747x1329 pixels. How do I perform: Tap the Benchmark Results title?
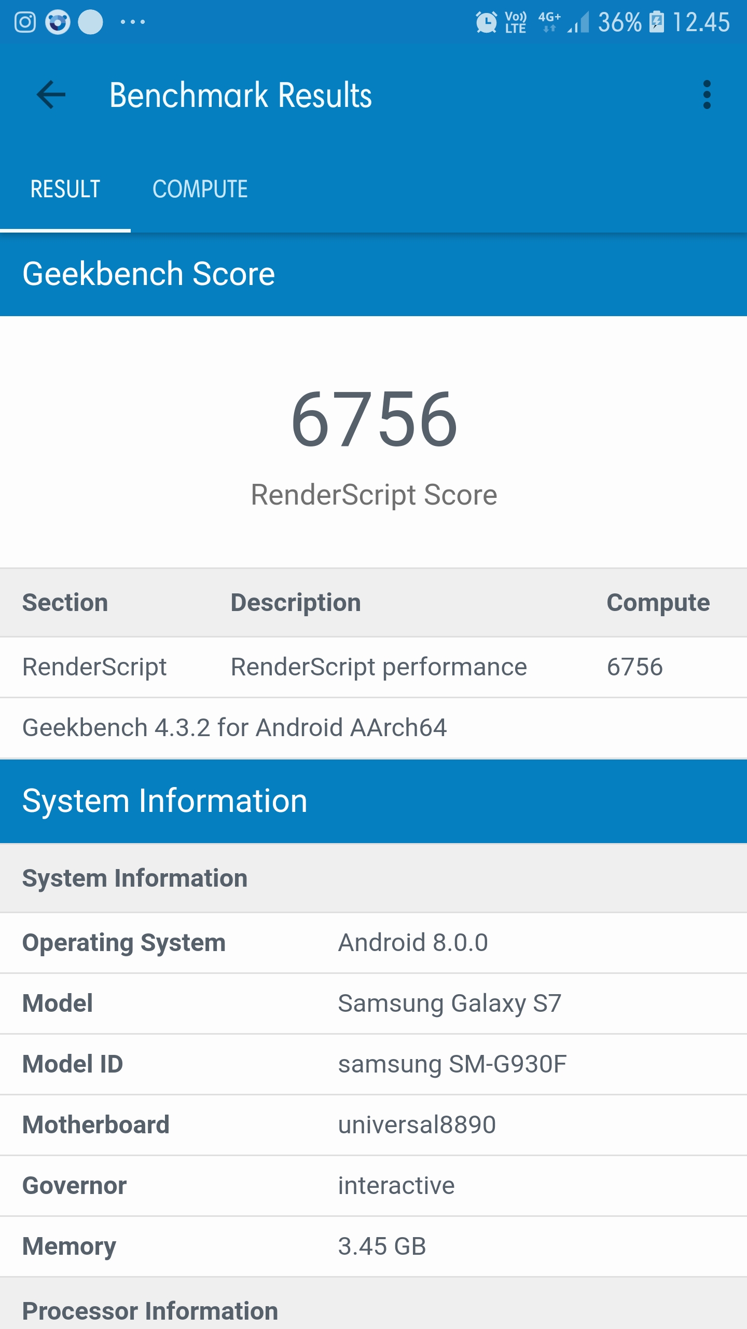tap(241, 95)
